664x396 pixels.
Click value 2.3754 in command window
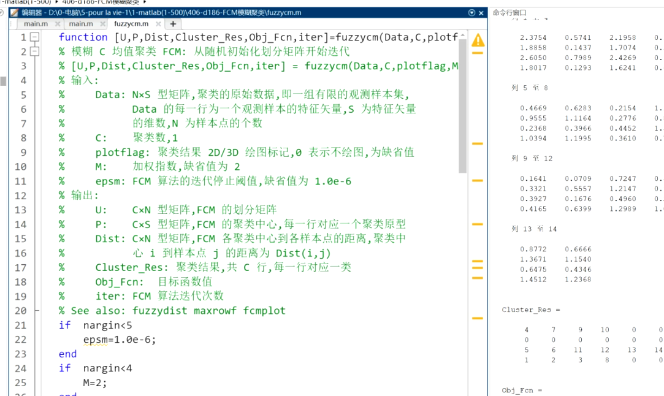533,37
